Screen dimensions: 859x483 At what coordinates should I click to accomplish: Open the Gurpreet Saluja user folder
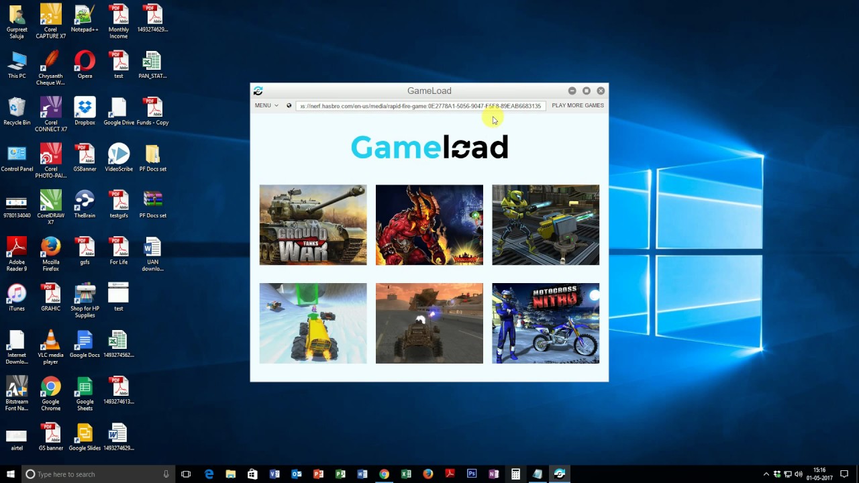coord(17,21)
